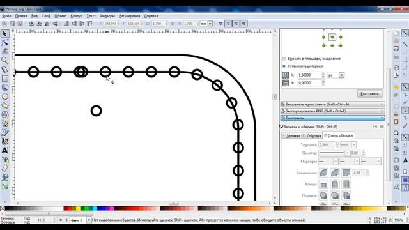Open the 'Правка' menu
This screenshot has width=409, height=230.
point(21,16)
